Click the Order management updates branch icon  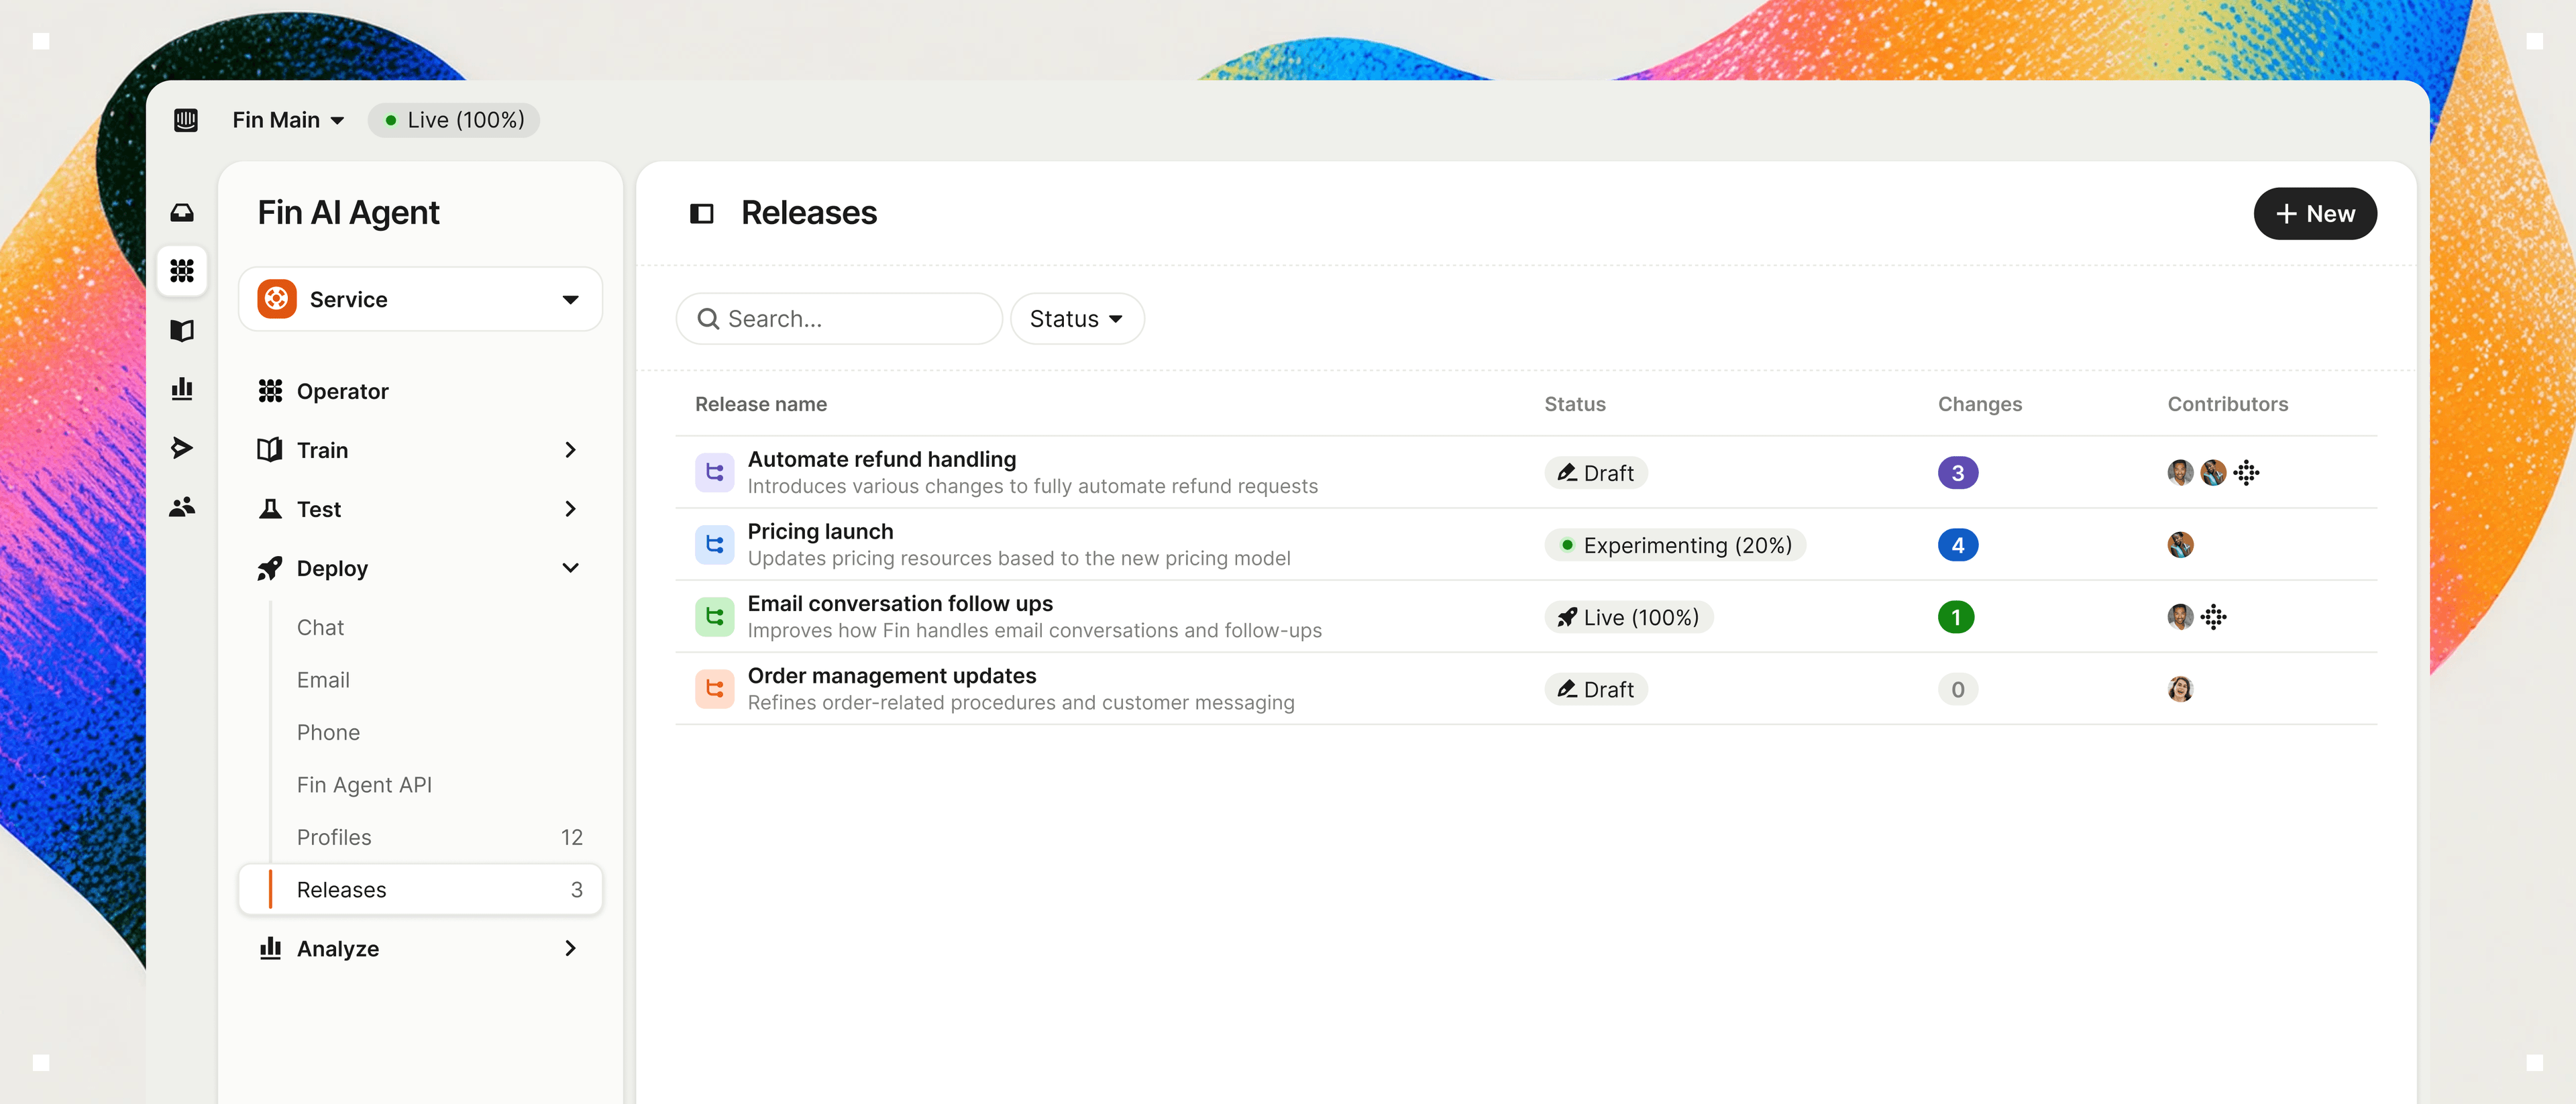tap(715, 688)
